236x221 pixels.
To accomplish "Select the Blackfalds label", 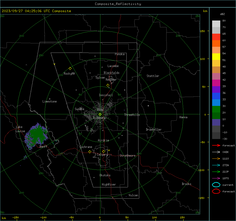I will tap(111, 73).
